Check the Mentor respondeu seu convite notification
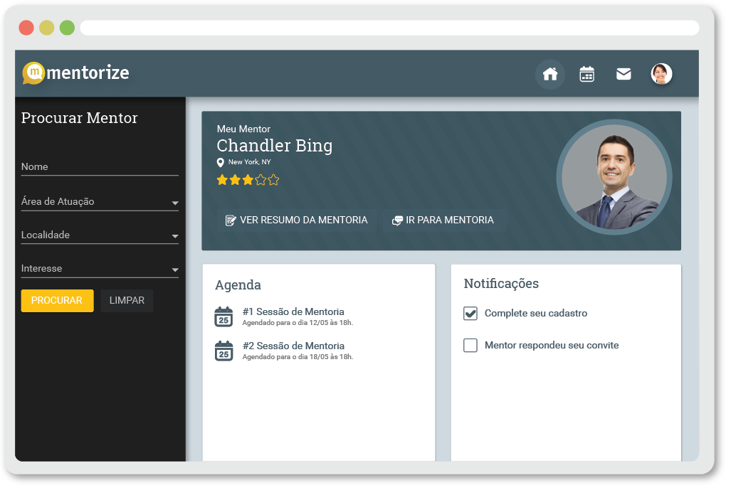This screenshot has height=490, width=731. pyautogui.click(x=470, y=345)
